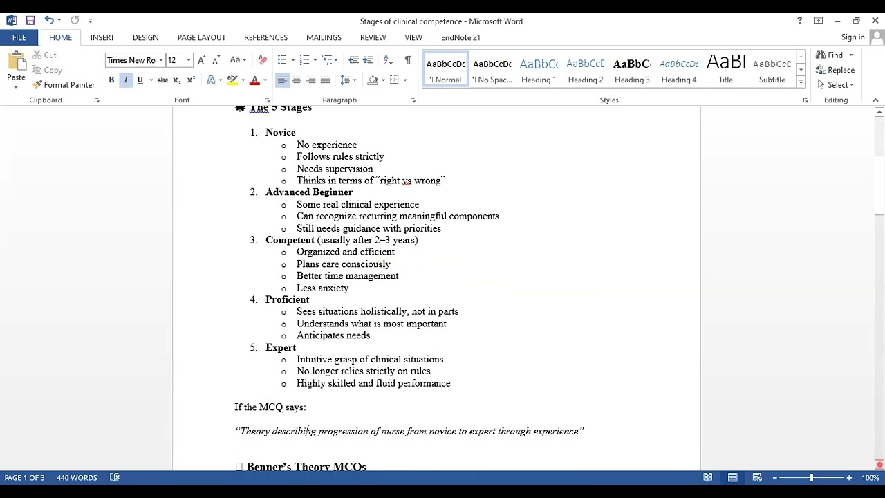885x498 pixels.
Task: Open Text Effects A icon
Action: (212, 80)
